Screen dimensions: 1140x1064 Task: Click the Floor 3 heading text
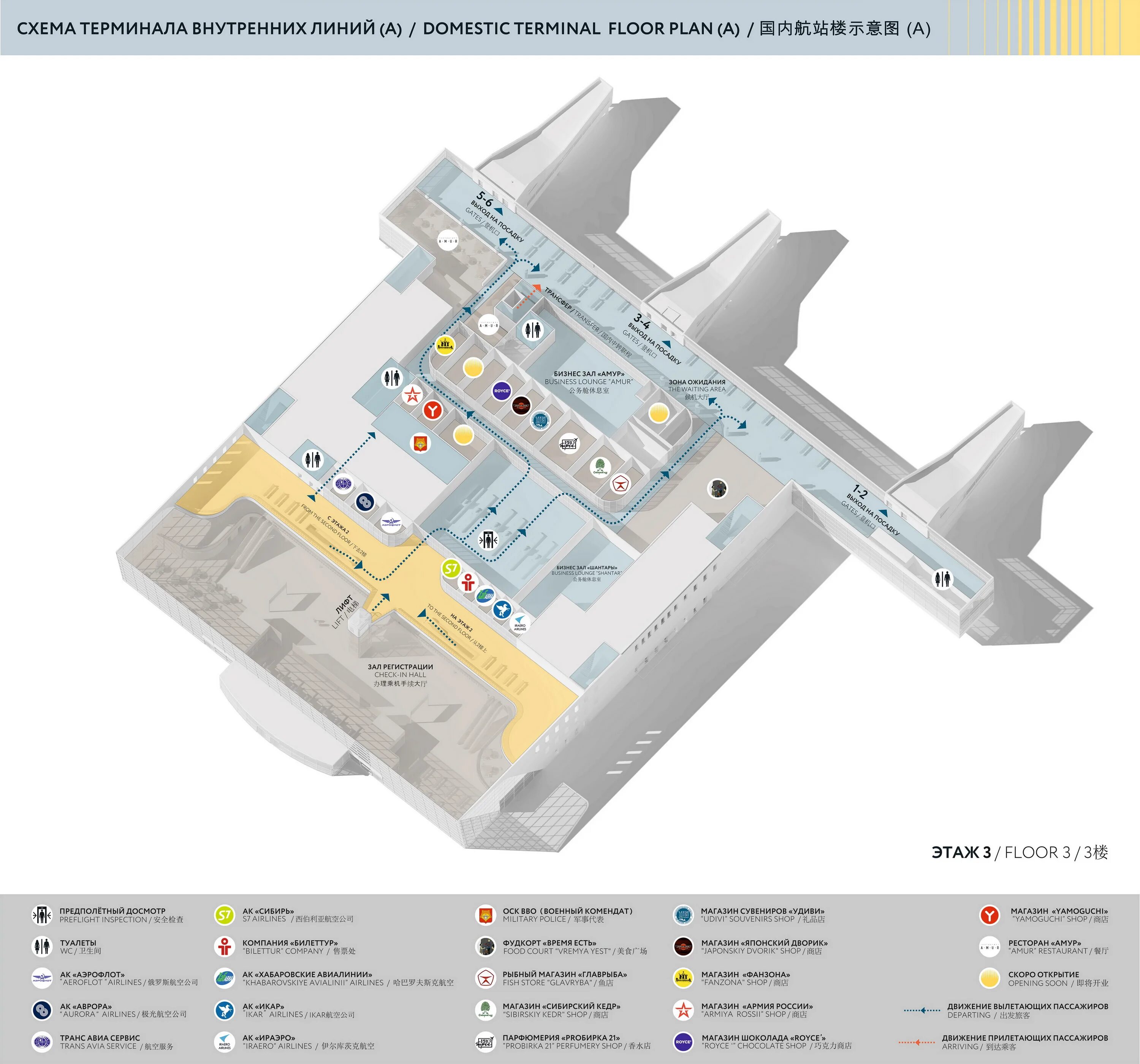click(1020, 852)
